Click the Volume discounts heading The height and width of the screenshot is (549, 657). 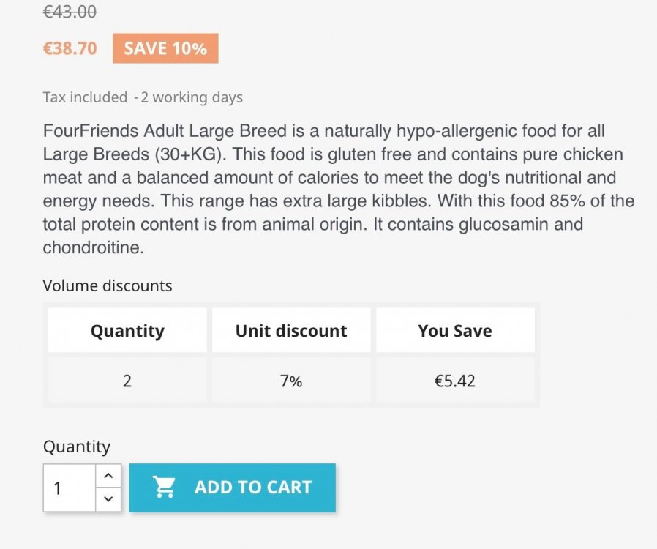[108, 285]
